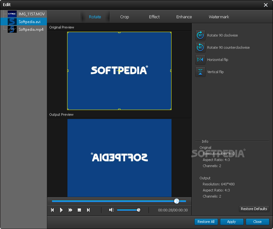Switch to the Enhance tab
The image size is (273, 229).
[184, 17]
